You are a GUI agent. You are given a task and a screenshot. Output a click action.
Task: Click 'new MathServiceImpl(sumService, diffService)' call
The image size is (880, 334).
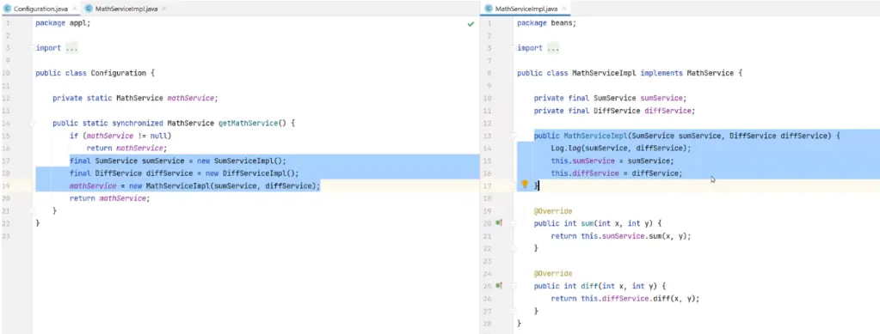point(223,185)
